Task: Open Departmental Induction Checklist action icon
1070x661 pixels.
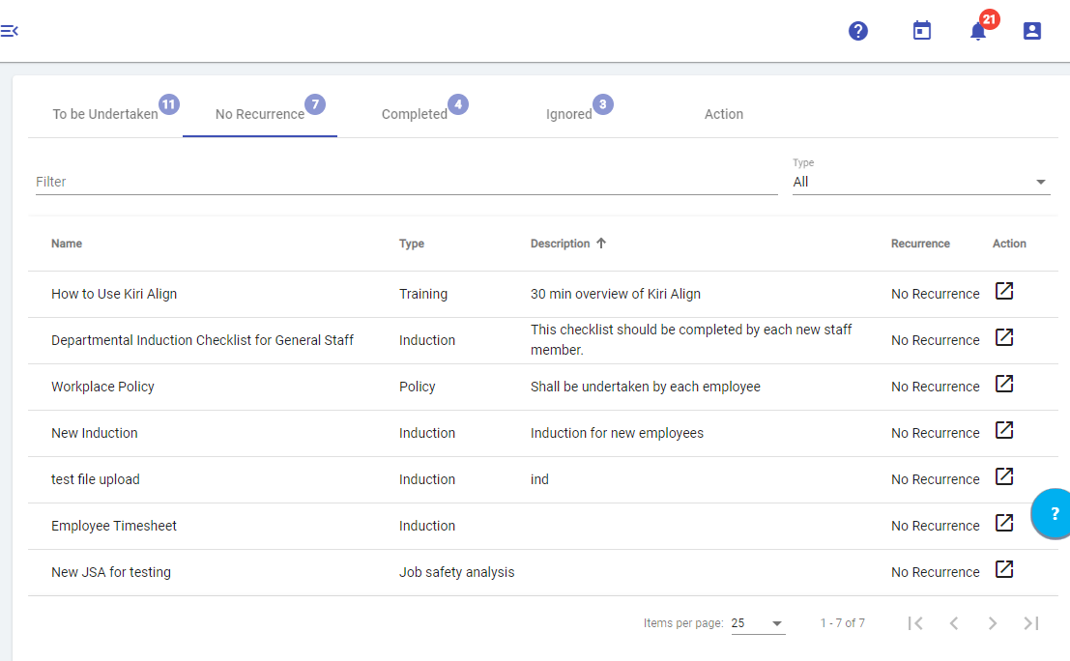Action: coord(1004,337)
